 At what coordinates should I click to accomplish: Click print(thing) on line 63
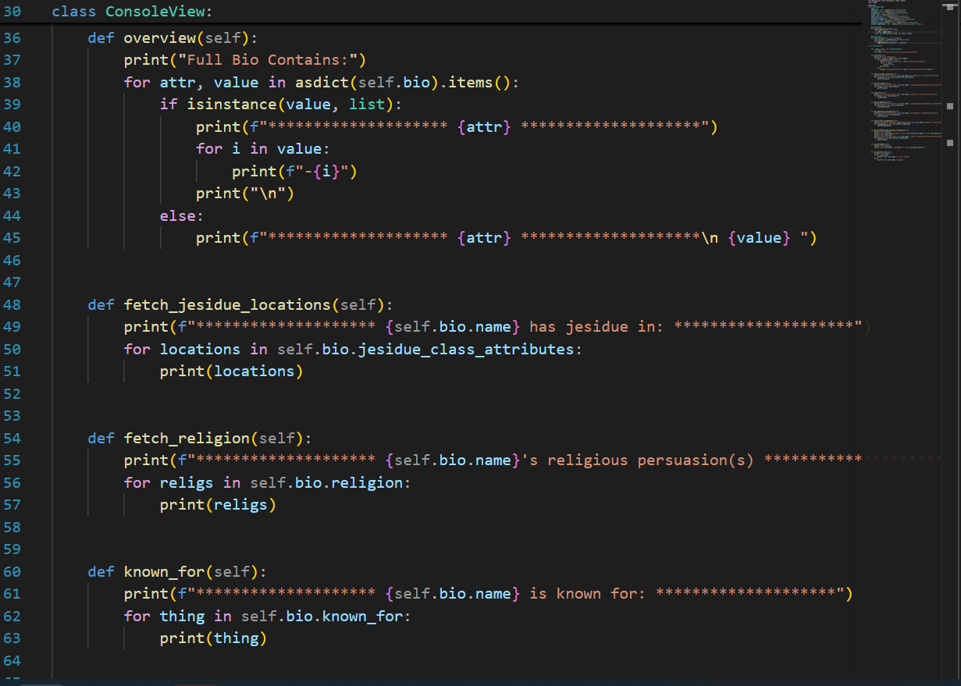[x=214, y=638]
